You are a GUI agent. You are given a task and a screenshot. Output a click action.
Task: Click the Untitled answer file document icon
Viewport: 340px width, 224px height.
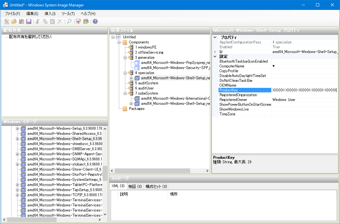point(119,37)
